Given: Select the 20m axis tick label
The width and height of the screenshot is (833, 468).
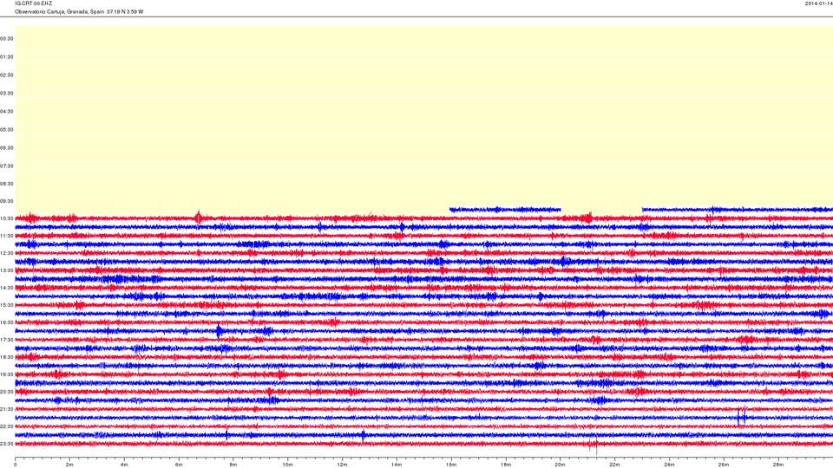Looking at the screenshot, I should click(560, 465).
